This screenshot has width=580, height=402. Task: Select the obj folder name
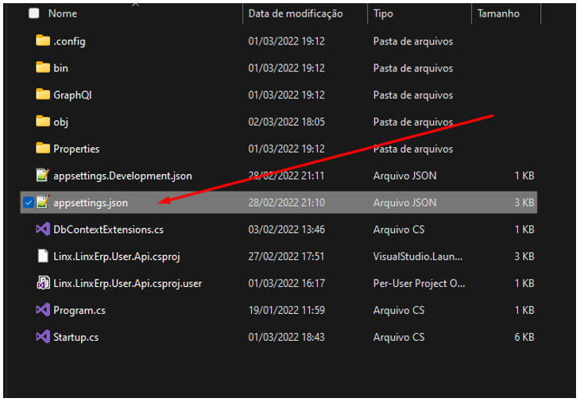pyautogui.click(x=60, y=122)
